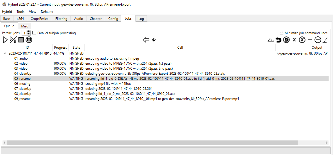Image resolution: width=333 pixels, height=155 pixels.
Task: Uncheck Minimize job command lines
Action: 282,33
